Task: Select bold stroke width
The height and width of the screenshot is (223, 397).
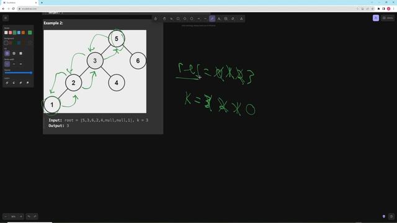Action: (x=14, y=64)
